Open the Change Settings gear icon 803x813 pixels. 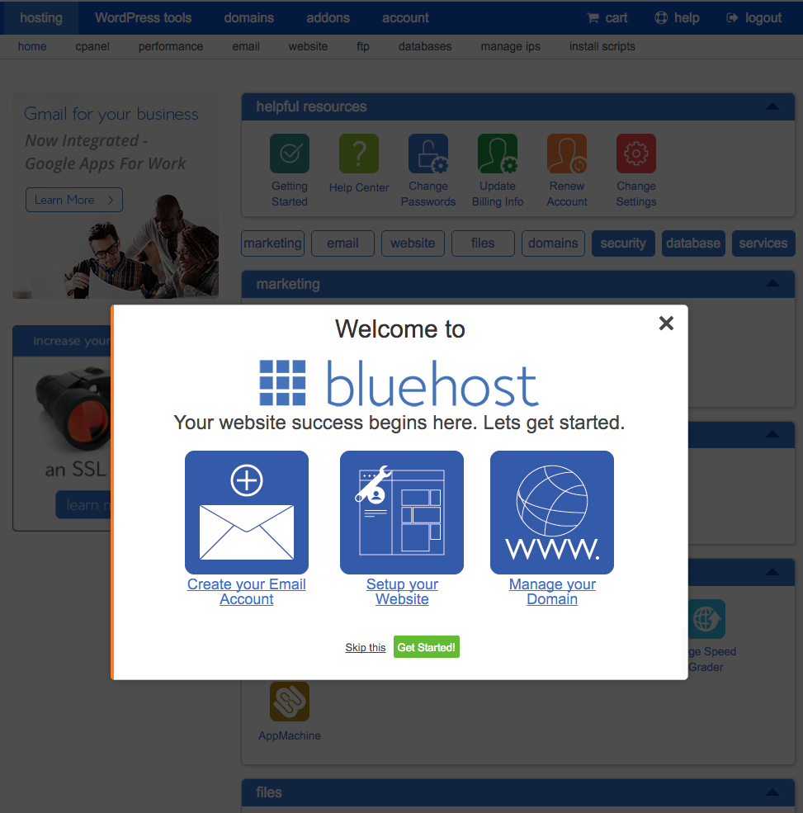coord(636,154)
